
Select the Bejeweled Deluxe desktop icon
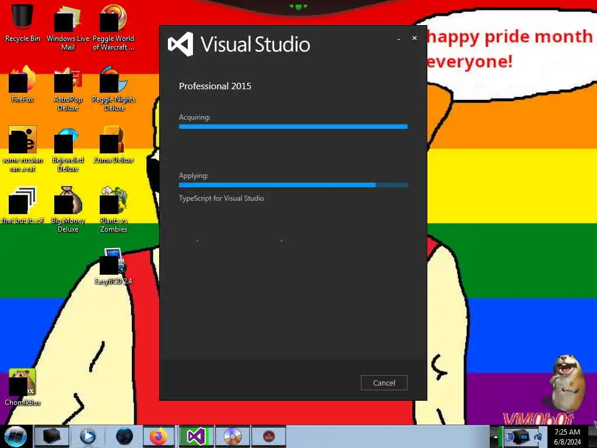[68, 149]
